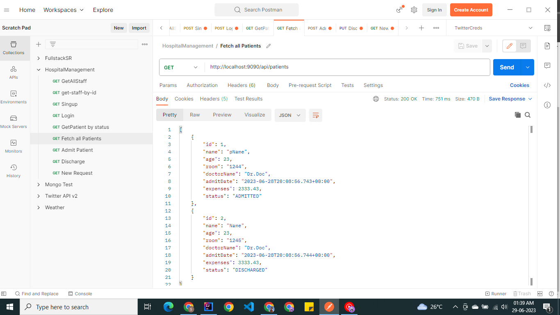Search within the response body
560x315 pixels.
pos(528,115)
